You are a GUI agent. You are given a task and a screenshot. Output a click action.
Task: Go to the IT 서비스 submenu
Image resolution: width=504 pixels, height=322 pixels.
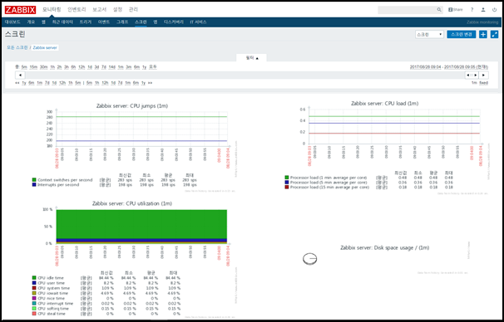(x=198, y=22)
